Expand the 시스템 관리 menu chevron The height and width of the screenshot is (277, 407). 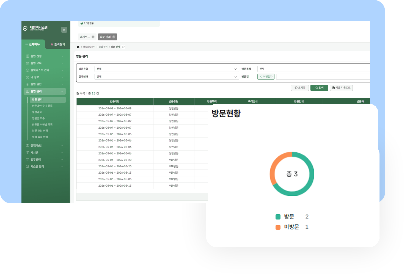[x=62, y=167]
